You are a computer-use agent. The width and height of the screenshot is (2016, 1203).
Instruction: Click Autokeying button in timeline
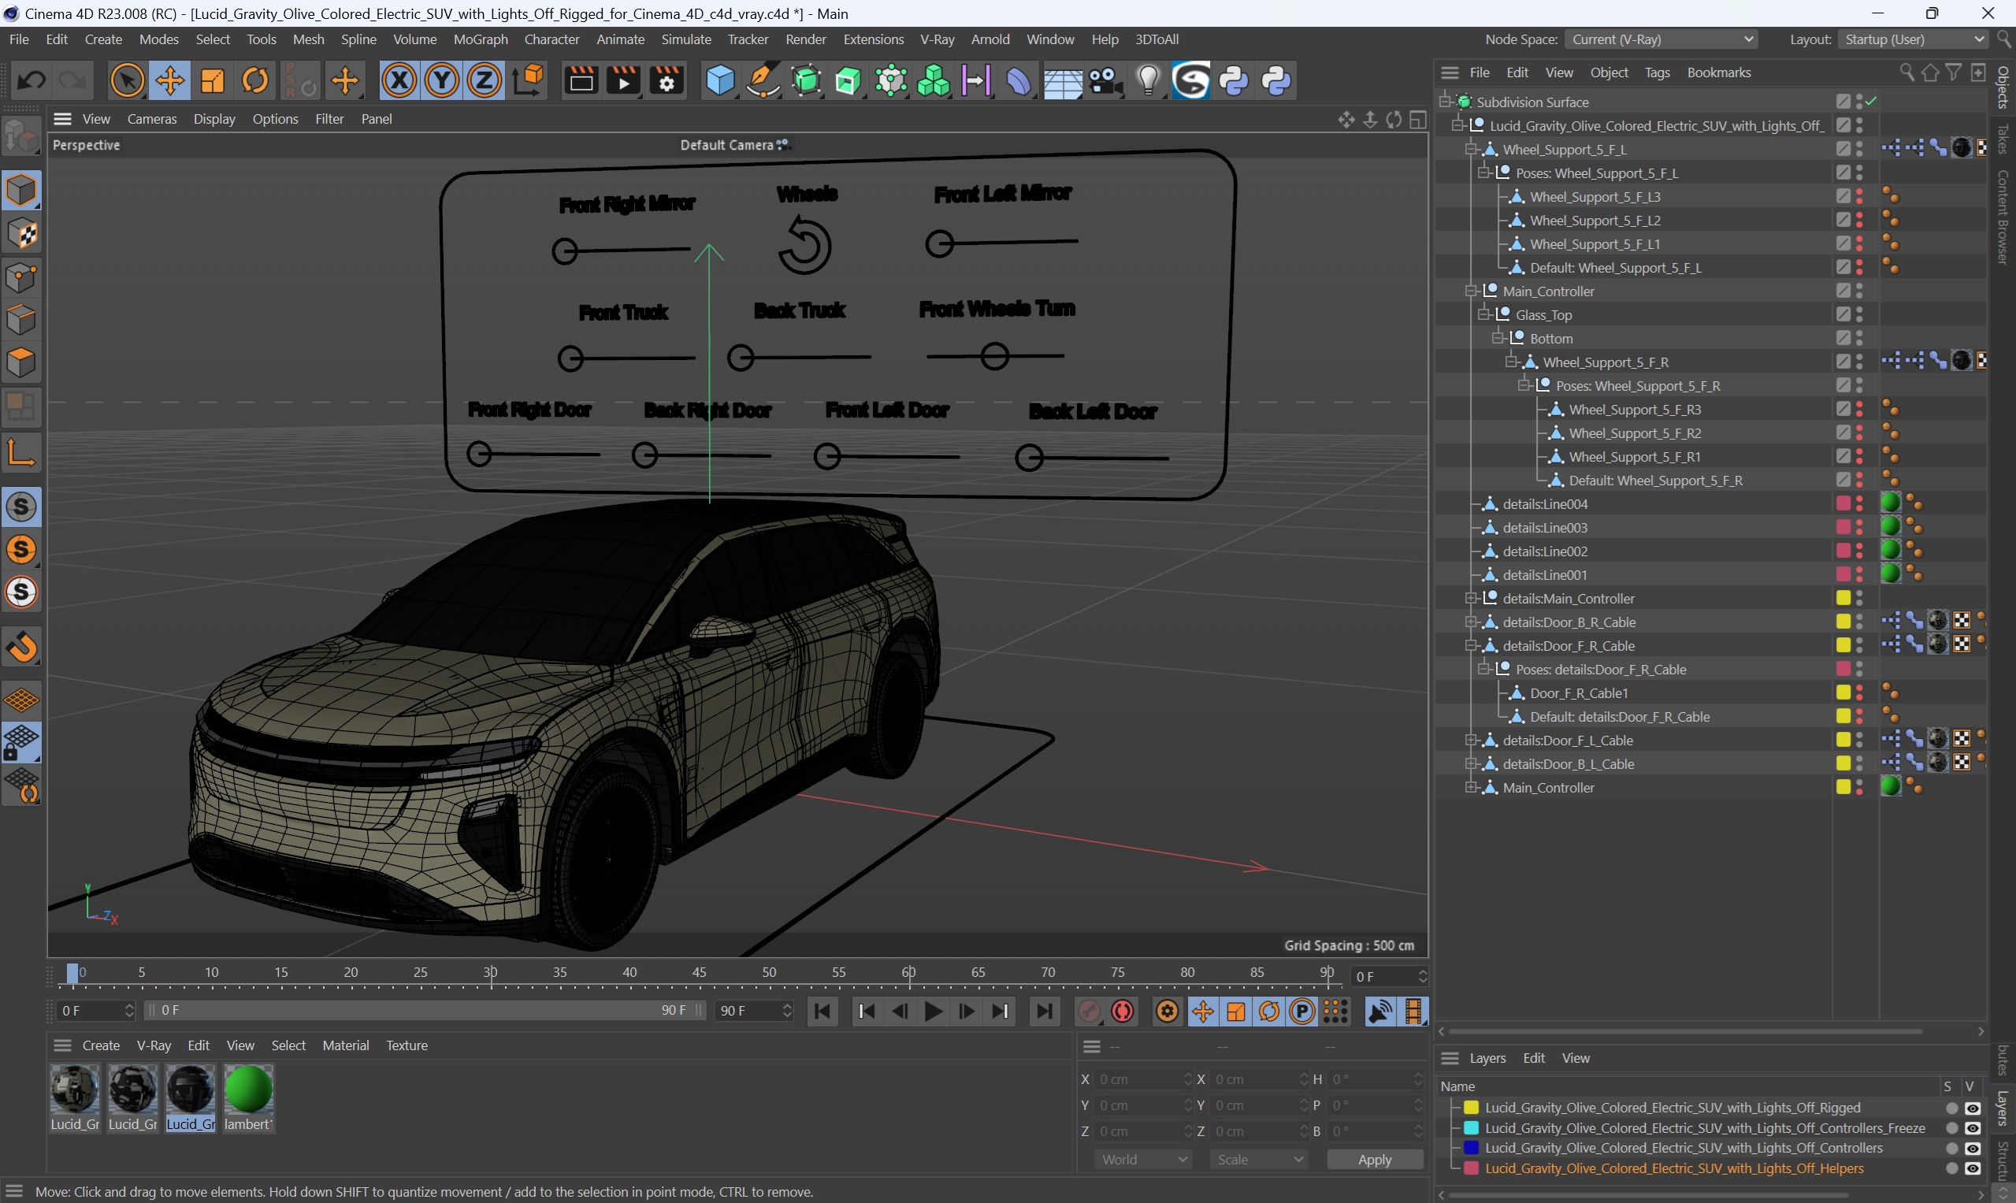click(1123, 1011)
